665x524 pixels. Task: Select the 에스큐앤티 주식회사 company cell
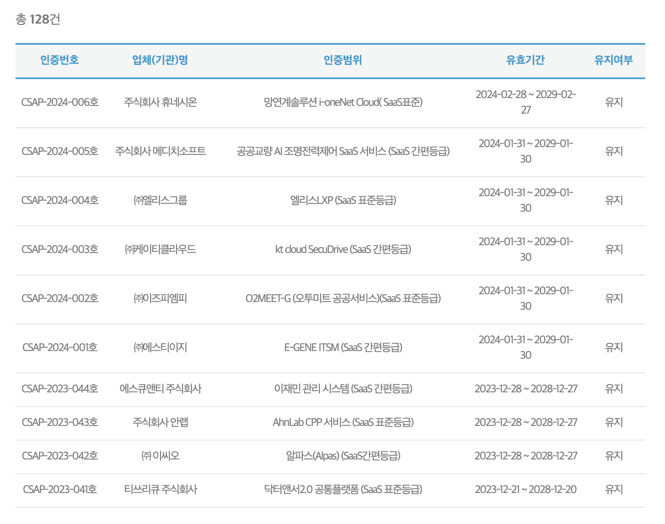(x=160, y=388)
